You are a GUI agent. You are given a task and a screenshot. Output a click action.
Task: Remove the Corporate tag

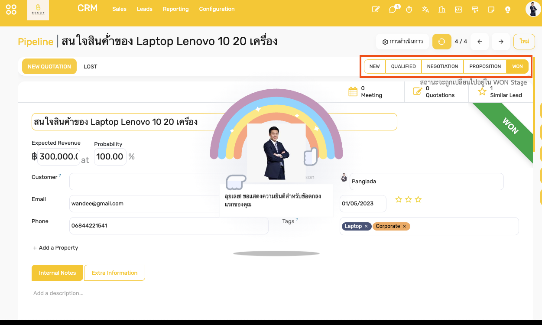point(404,226)
